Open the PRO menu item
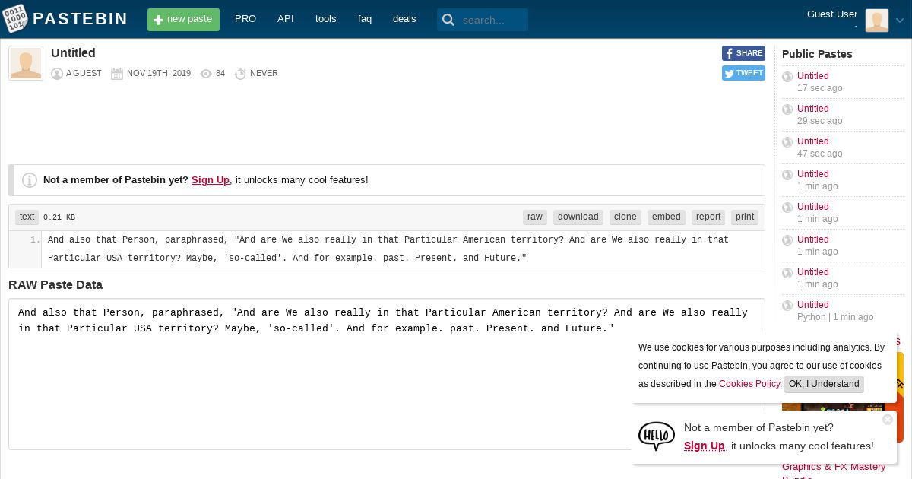Viewport: 912px width, 479px height. point(245,19)
